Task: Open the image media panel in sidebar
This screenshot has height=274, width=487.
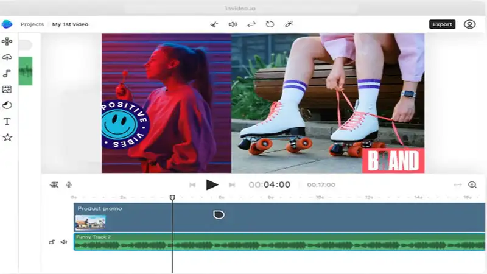Action: coord(7,90)
